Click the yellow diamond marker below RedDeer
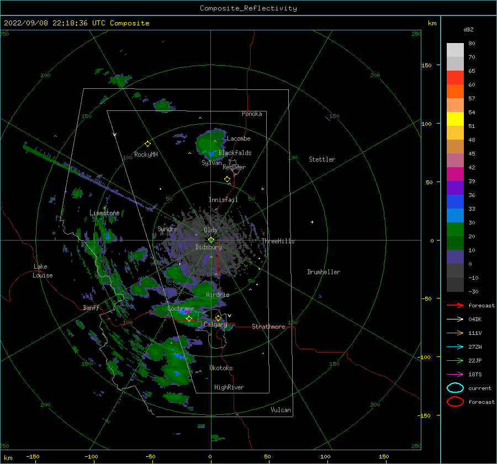This screenshot has width=497, height=464. (228, 179)
